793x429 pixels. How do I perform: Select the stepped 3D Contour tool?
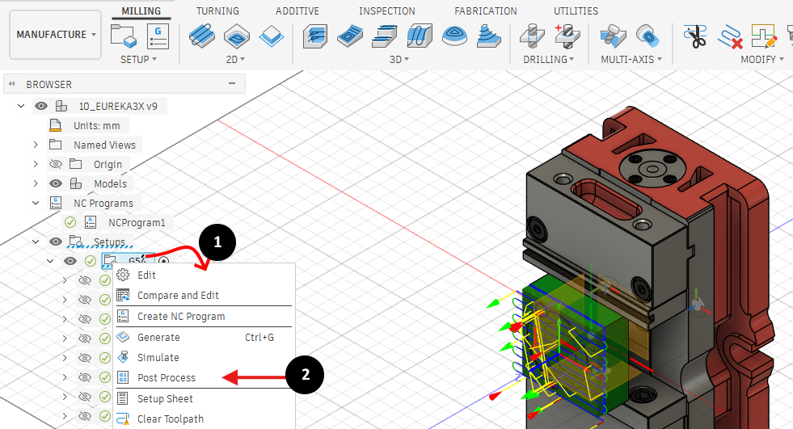[488, 36]
